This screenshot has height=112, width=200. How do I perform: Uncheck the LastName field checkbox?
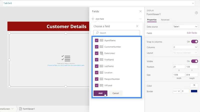tap(96, 66)
